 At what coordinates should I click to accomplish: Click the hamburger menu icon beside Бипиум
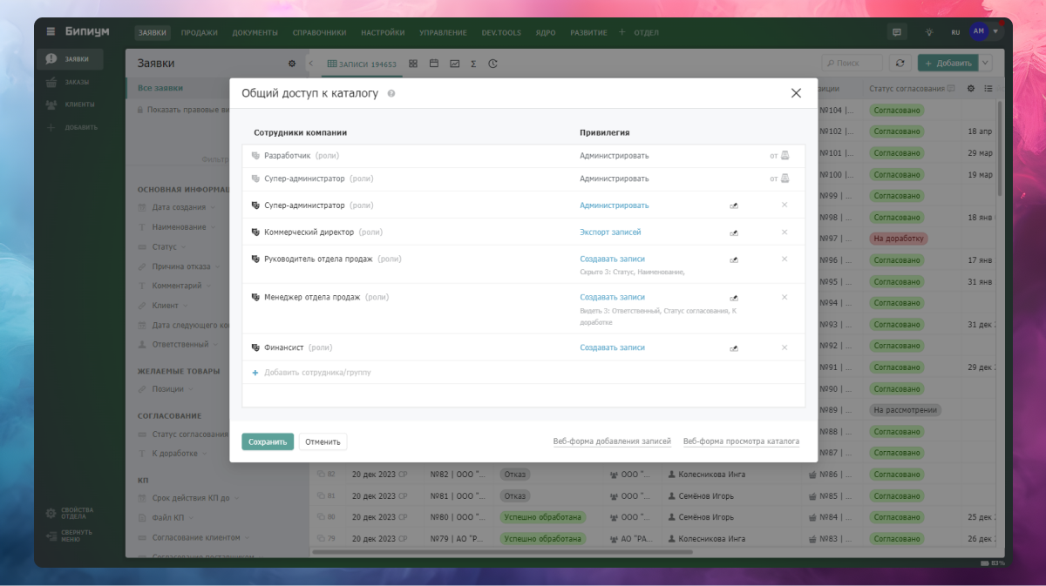(51, 32)
